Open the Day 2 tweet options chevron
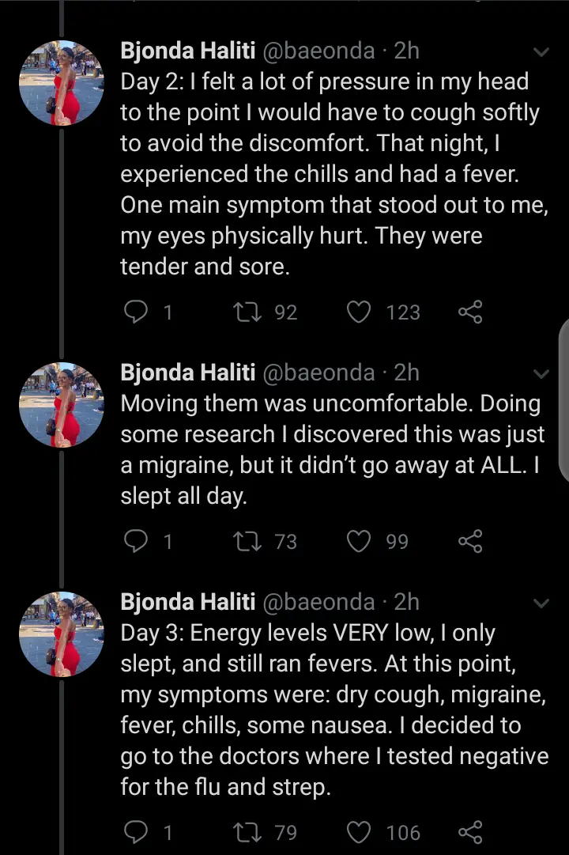 pyautogui.click(x=541, y=52)
